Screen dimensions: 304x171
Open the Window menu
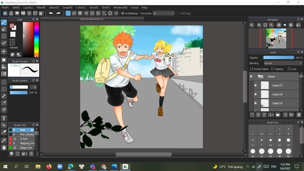tap(120, 7)
